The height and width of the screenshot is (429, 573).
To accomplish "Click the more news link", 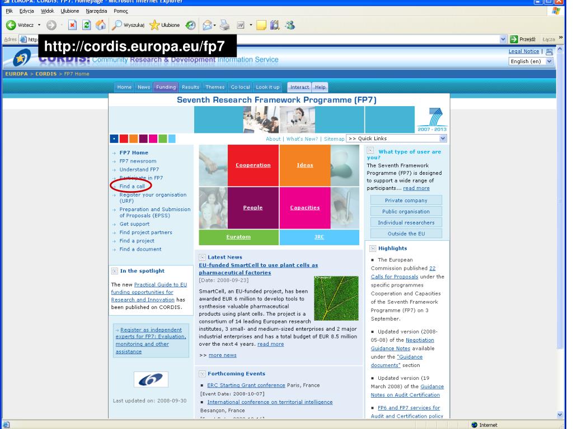I will [223, 355].
